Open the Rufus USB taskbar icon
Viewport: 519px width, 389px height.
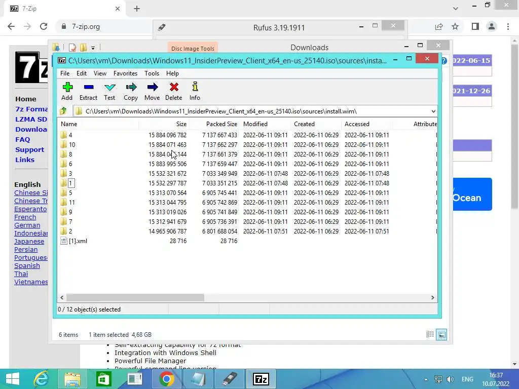click(x=230, y=379)
